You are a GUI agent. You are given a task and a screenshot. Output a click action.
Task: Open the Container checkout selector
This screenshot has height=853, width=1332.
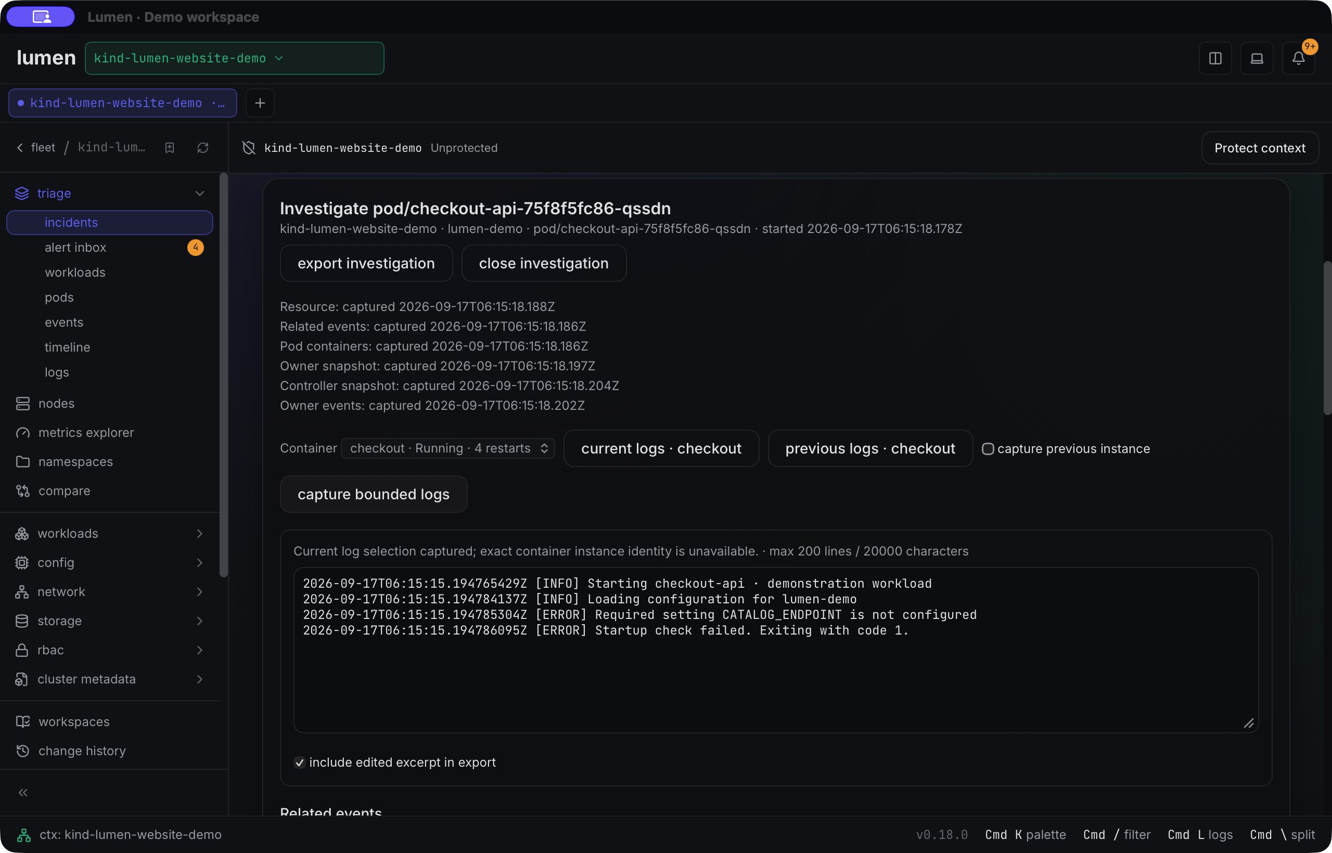tap(447, 448)
